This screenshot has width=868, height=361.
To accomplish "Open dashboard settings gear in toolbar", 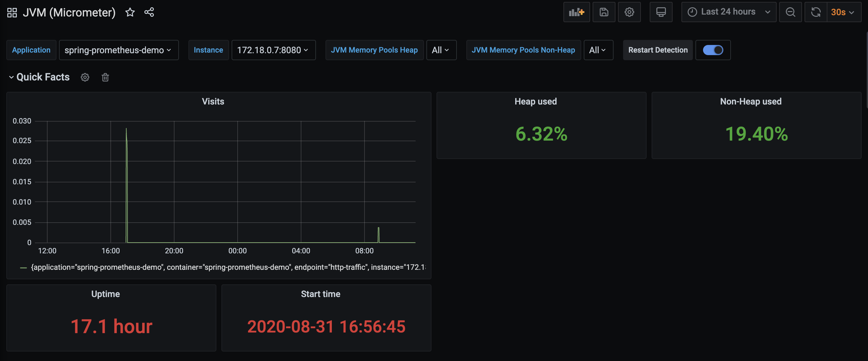I will click(x=629, y=12).
